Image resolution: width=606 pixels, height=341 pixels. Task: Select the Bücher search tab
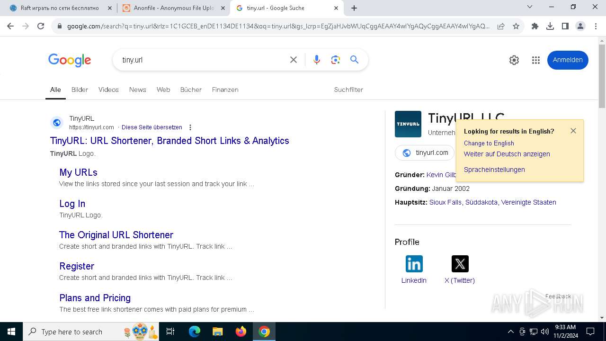[191, 90]
